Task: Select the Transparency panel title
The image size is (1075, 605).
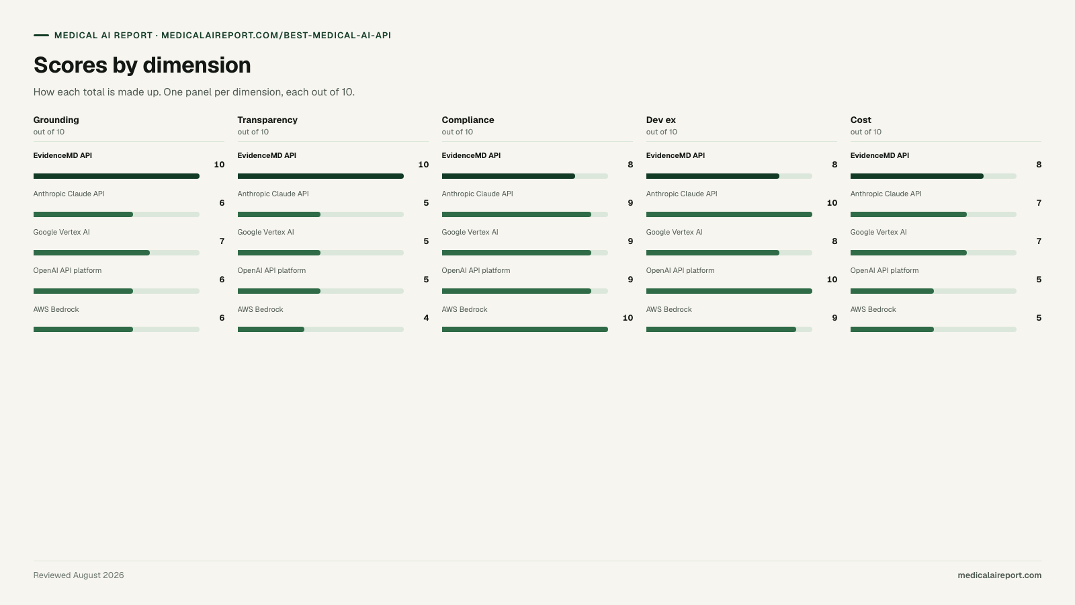Action: pos(267,120)
